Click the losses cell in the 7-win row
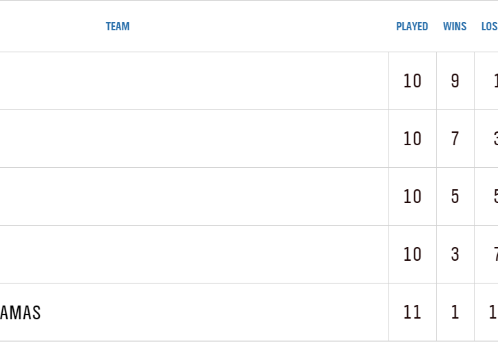Image resolution: width=498 pixels, height=342 pixels. pos(490,138)
